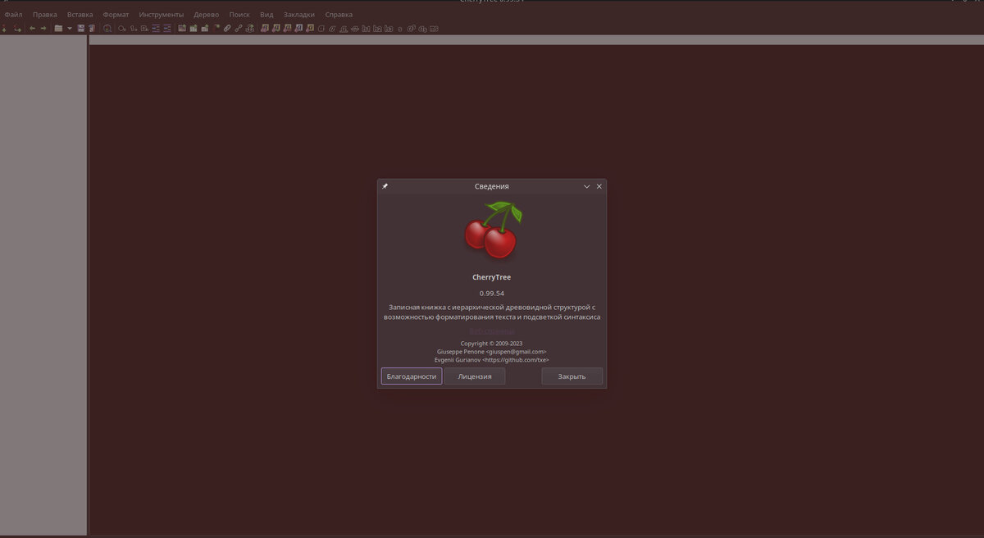The width and height of the screenshot is (984, 538).
Task: Toggle underline text toolbar icon
Action: coord(344,29)
